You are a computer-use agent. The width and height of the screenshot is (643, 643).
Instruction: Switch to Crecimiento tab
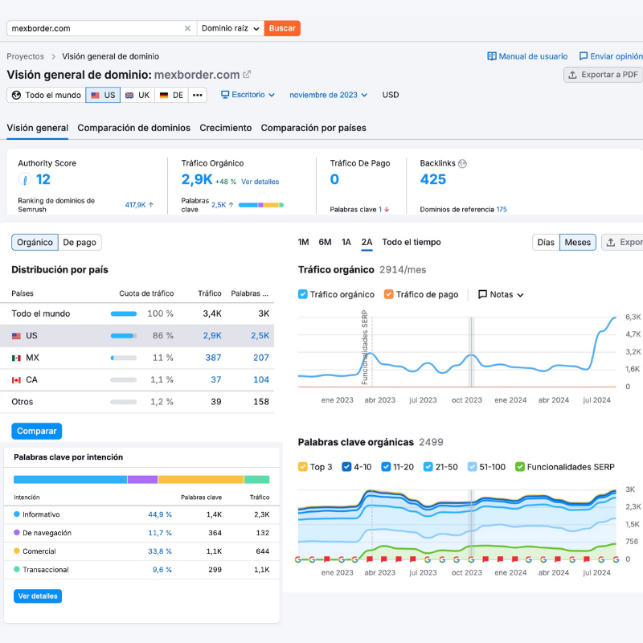click(226, 128)
